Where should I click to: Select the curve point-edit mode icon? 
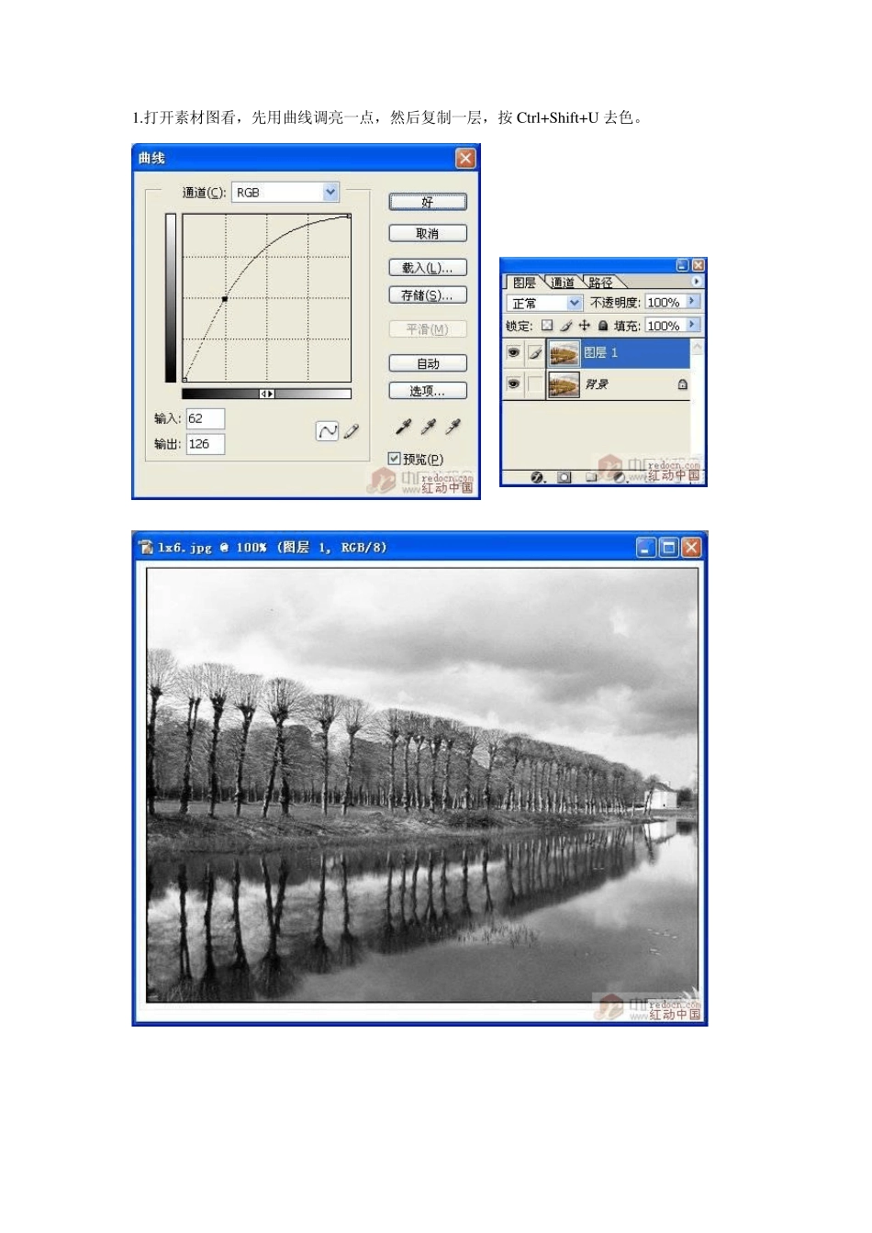(327, 431)
